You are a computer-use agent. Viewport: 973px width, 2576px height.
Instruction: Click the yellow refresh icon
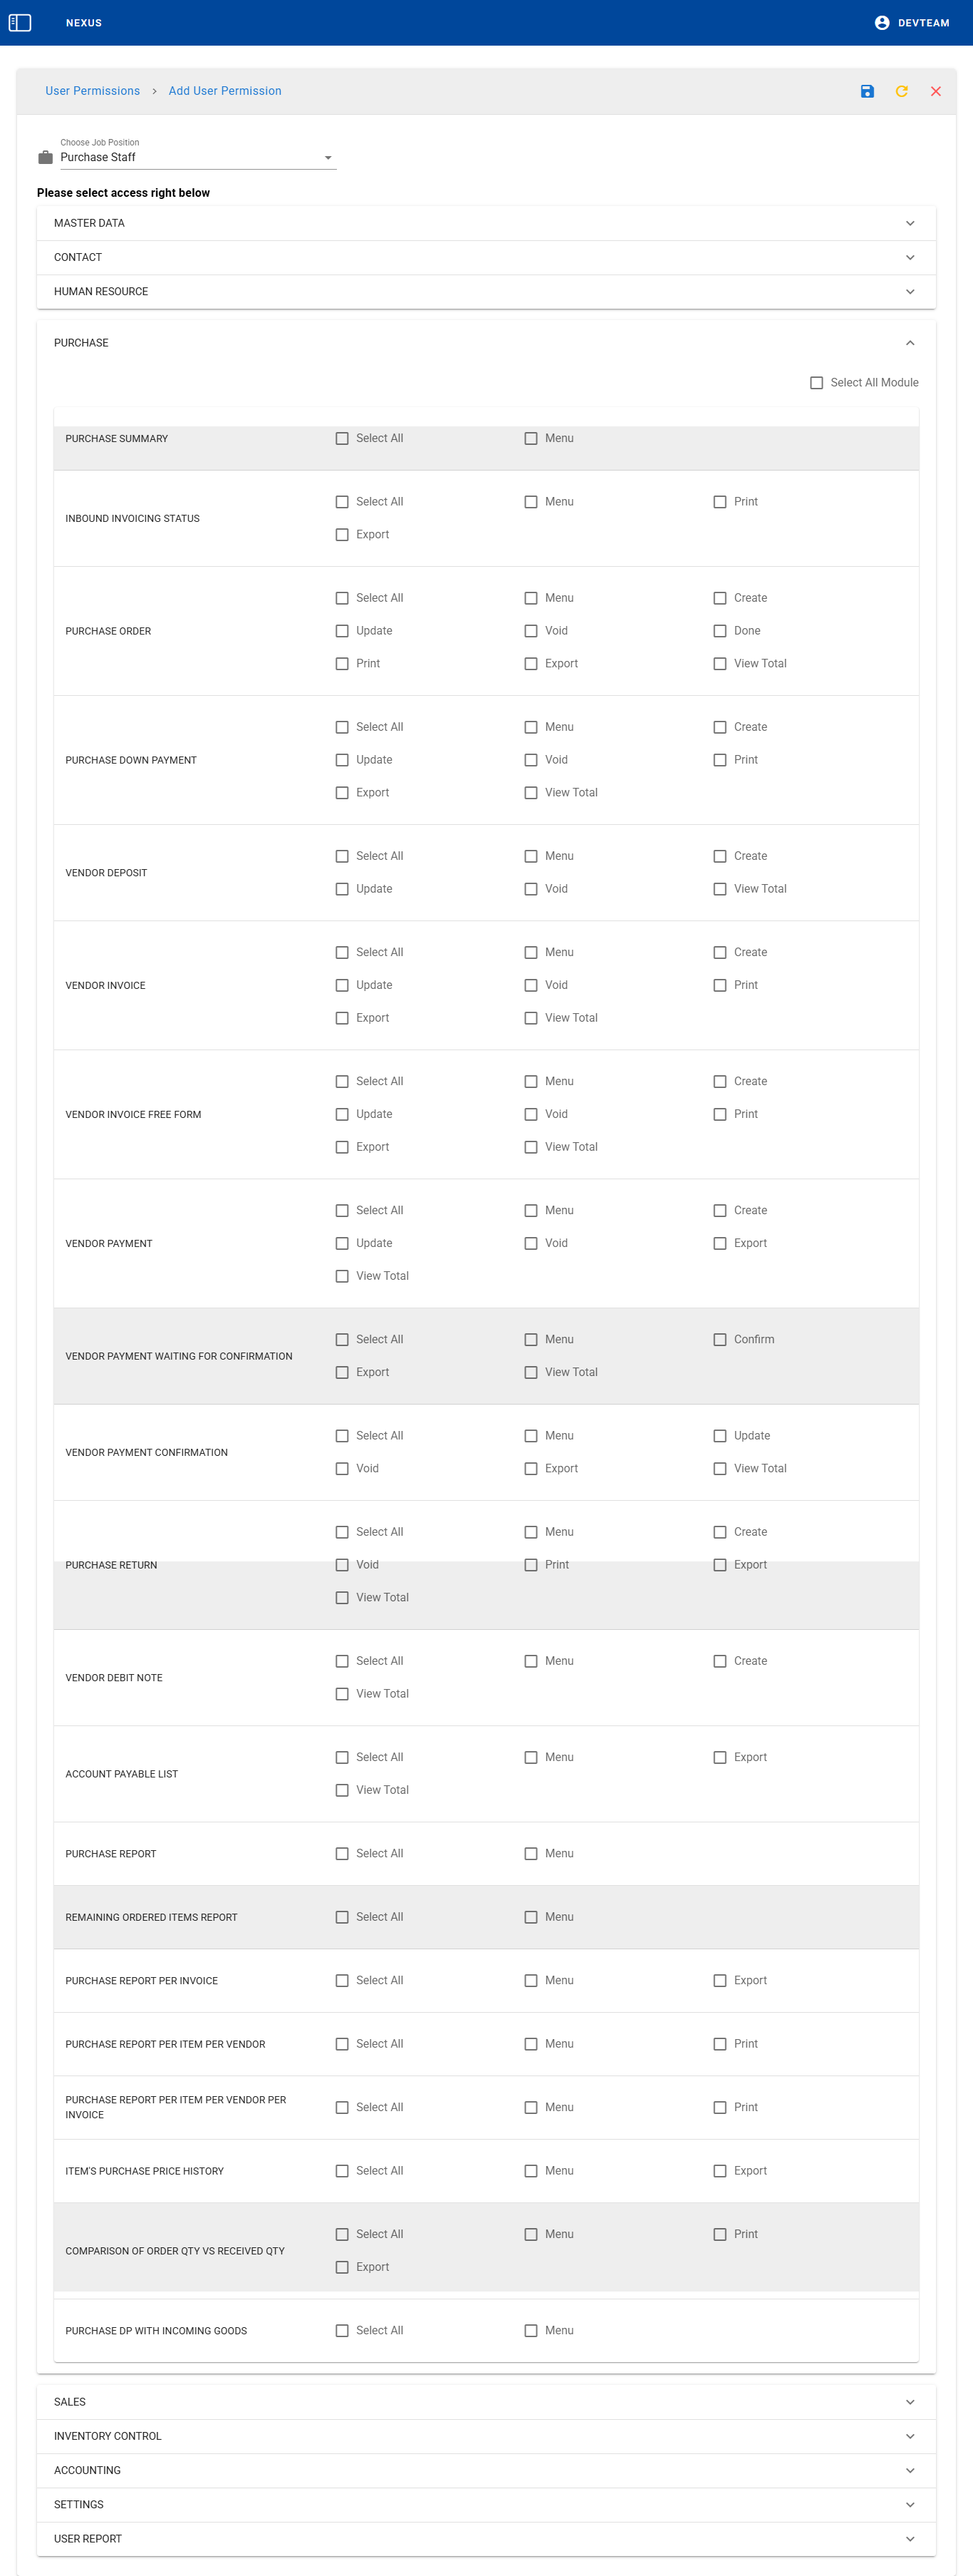[901, 91]
